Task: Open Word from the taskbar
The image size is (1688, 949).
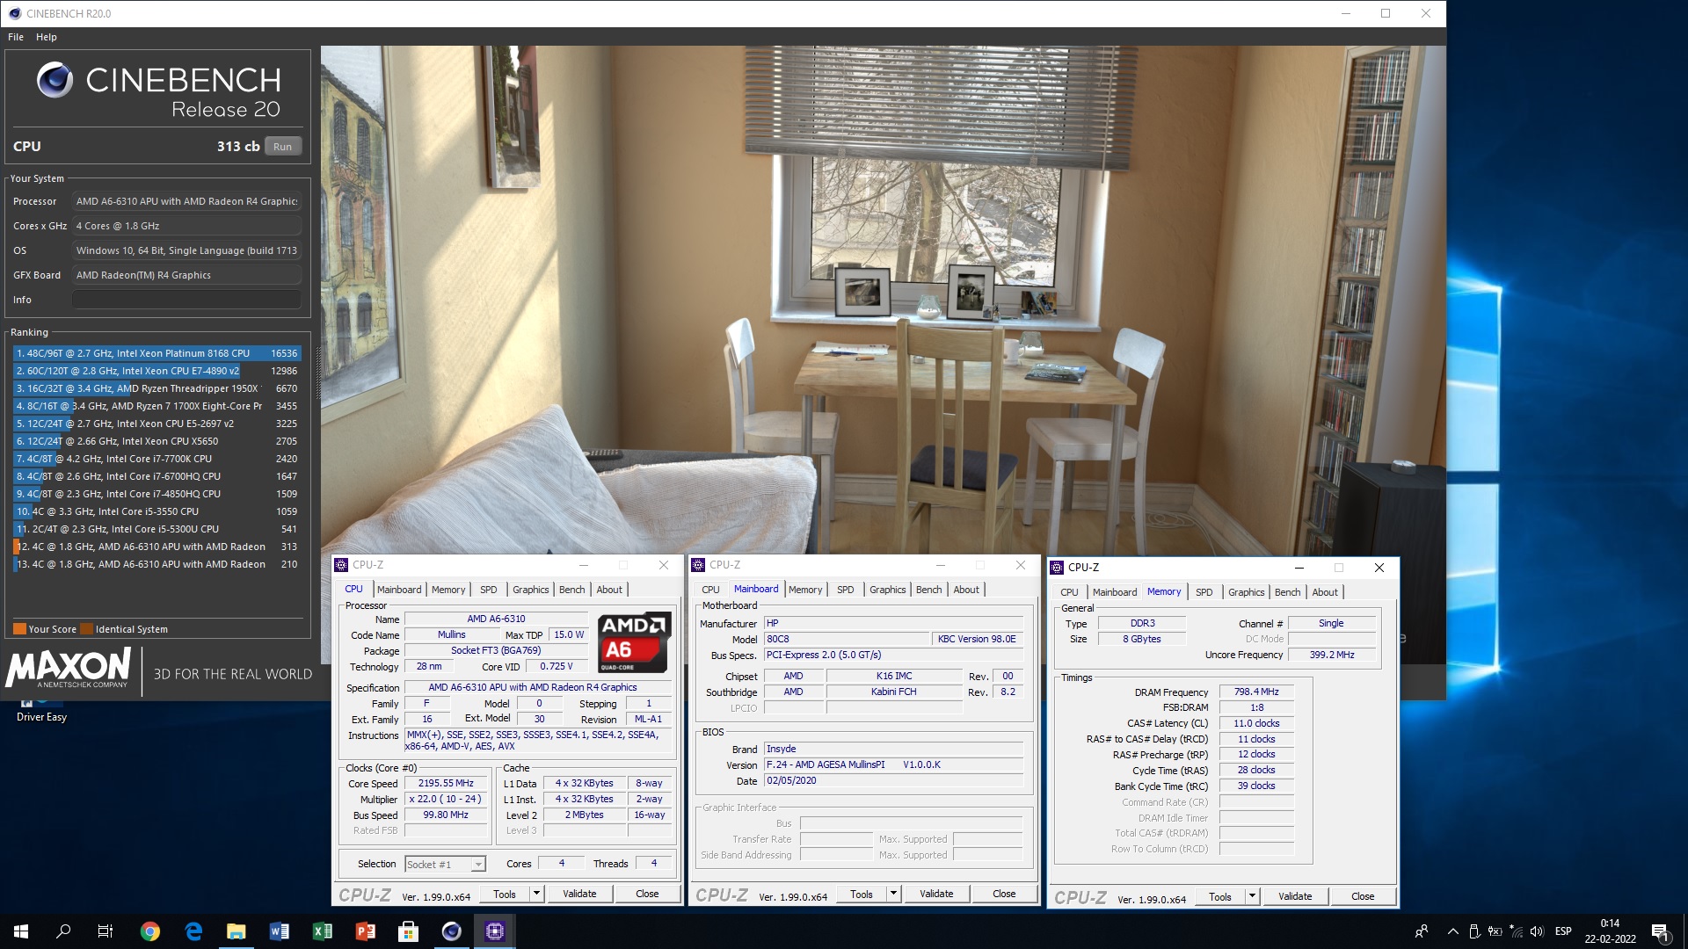Action: pos(280,931)
